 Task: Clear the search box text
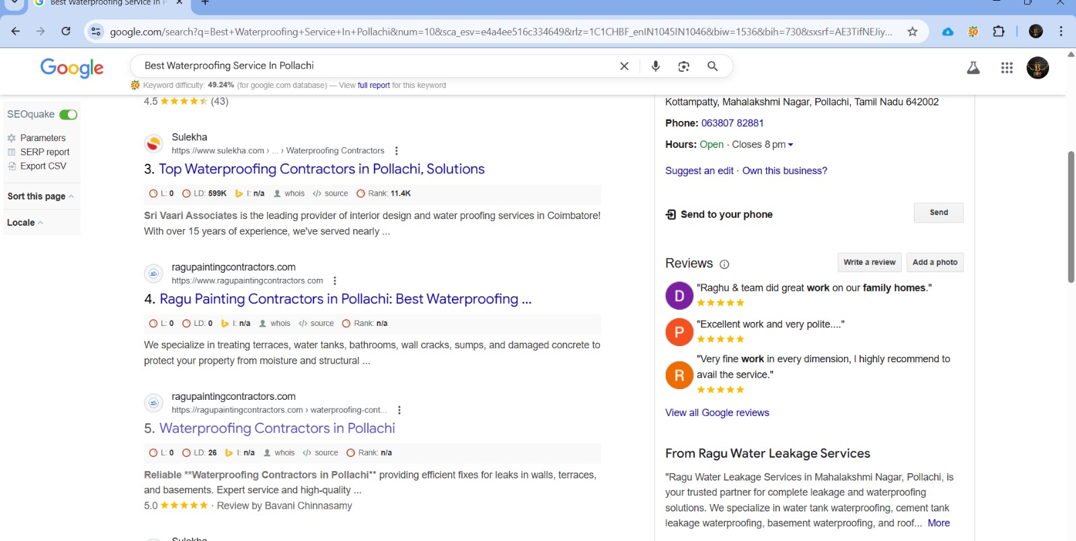(624, 66)
